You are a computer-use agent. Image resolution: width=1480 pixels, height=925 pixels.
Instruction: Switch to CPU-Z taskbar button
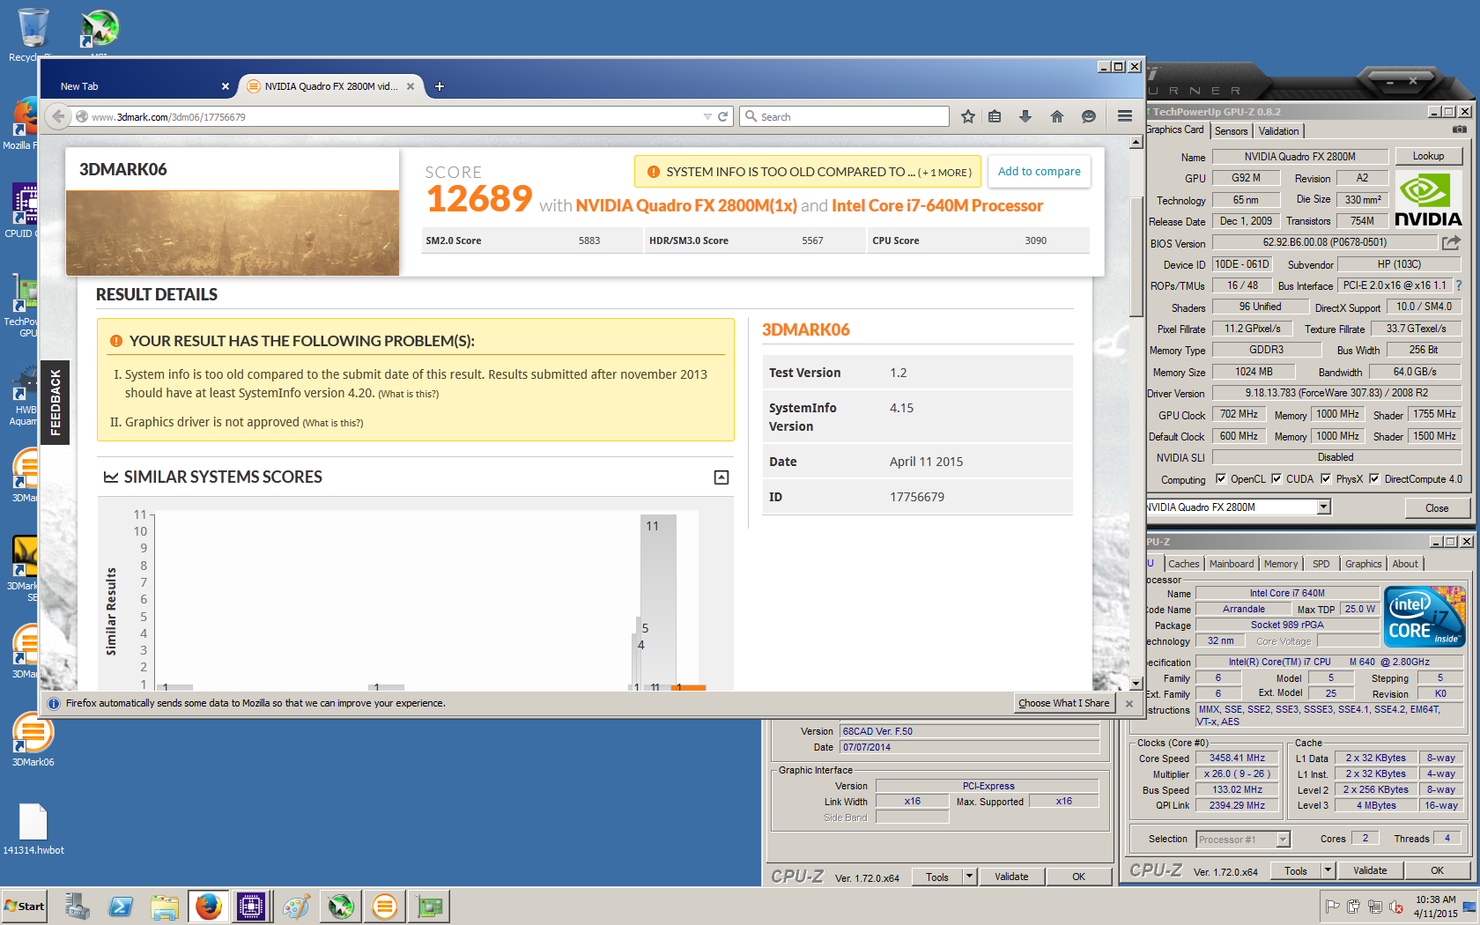tap(251, 906)
